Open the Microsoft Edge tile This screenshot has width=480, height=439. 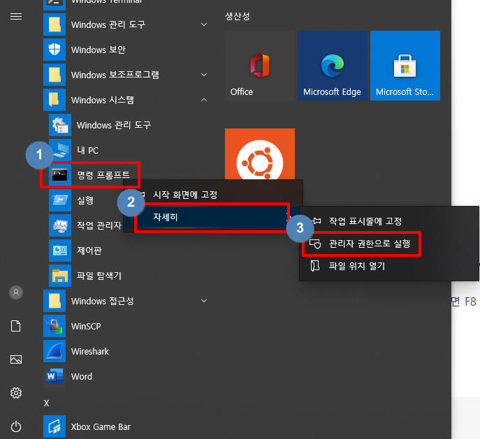tap(333, 66)
